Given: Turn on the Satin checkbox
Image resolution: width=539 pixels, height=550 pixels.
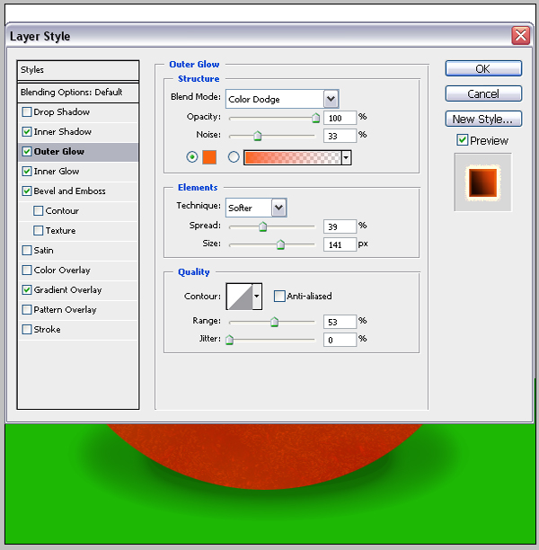Looking at the screenshot, I should (27, 250).
